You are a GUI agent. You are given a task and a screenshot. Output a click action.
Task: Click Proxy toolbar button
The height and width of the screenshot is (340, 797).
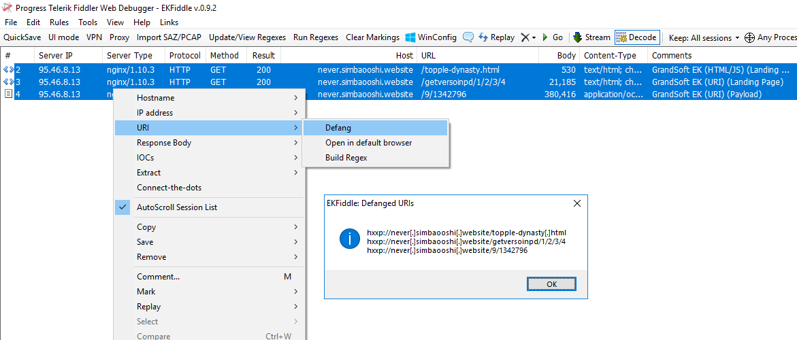tap(120, 37)
